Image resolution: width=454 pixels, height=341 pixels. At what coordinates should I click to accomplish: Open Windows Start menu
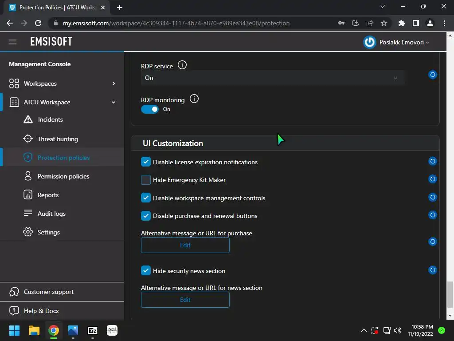[x=14, y=330]
